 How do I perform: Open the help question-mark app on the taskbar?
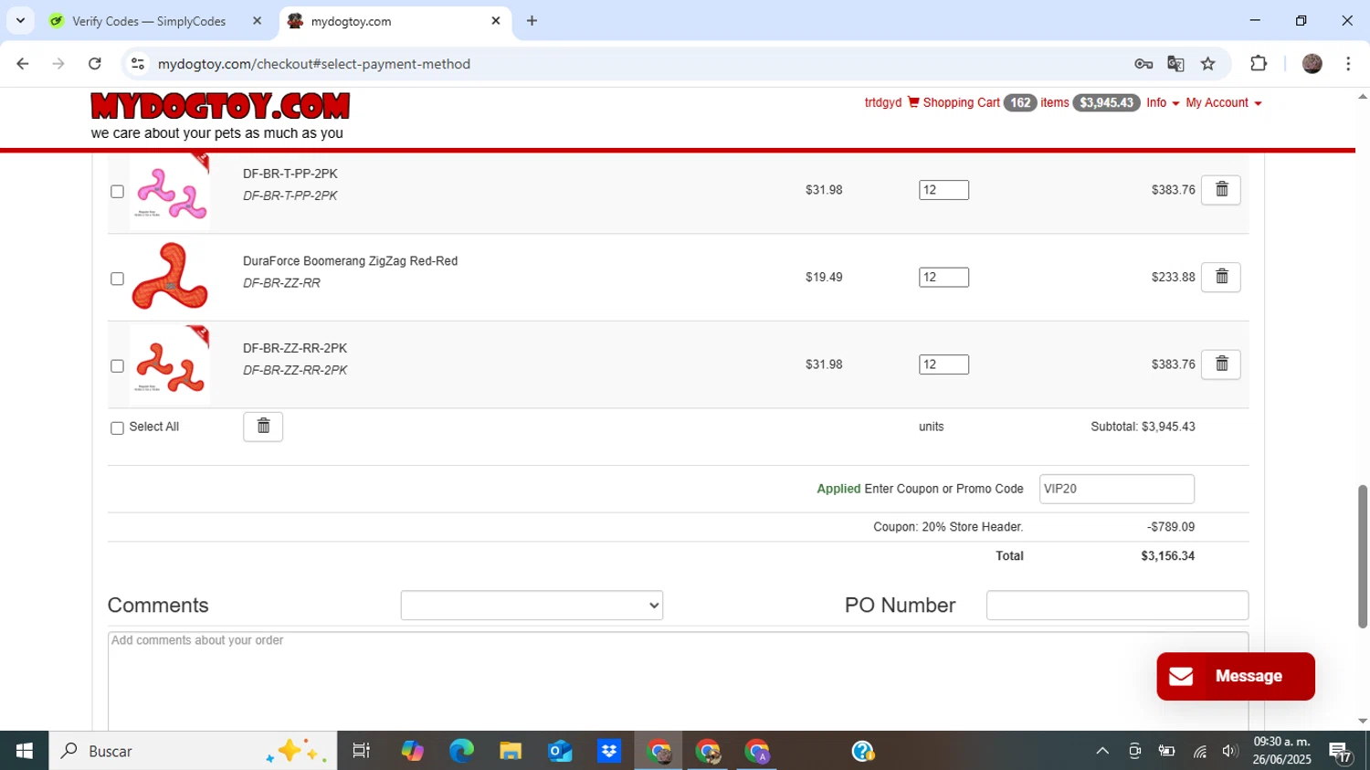(x=863, y=751)
